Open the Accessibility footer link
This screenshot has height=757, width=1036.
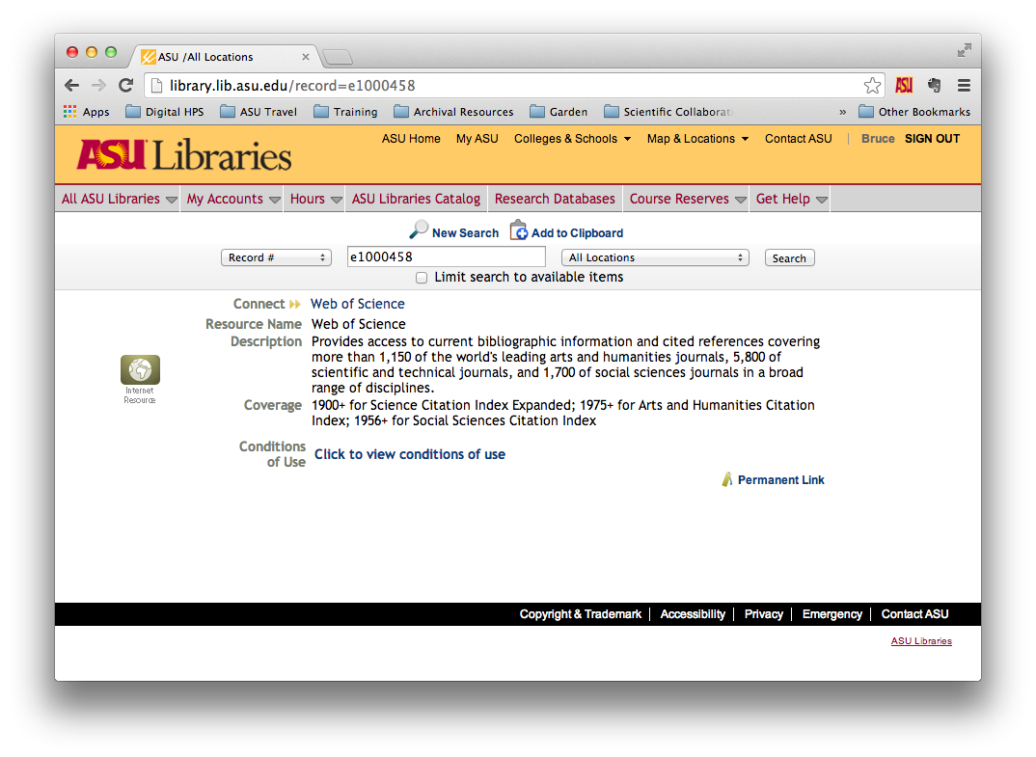click(693, 614)
